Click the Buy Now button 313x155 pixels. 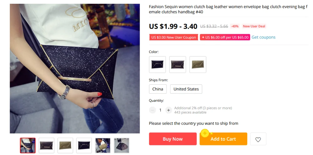173,139
